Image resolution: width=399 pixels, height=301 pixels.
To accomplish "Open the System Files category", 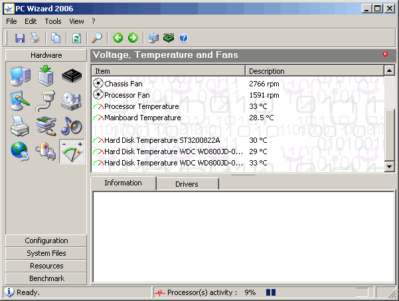I will click(46, 253).
